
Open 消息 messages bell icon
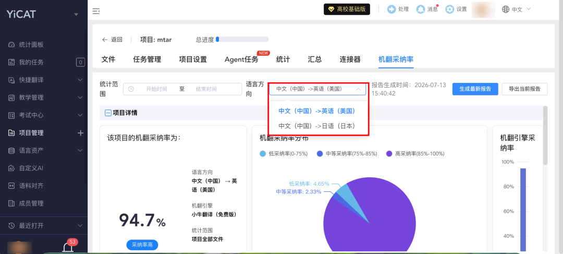coord(421,9)
